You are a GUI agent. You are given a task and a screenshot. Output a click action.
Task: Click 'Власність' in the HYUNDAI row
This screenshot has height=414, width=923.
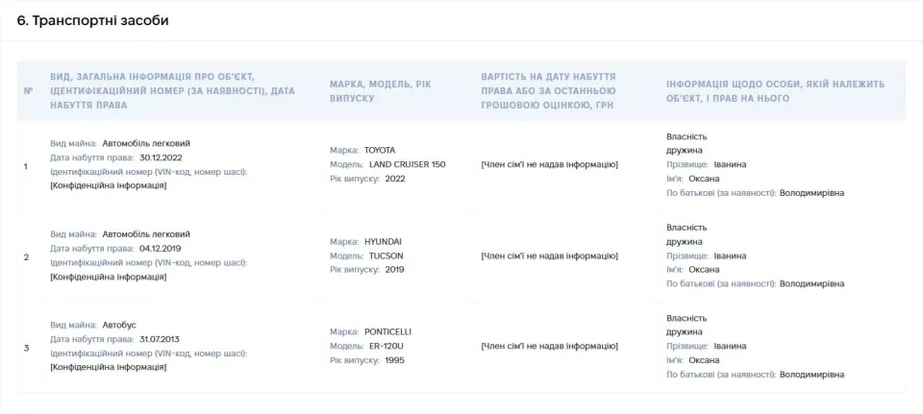[x=686, y=228]
